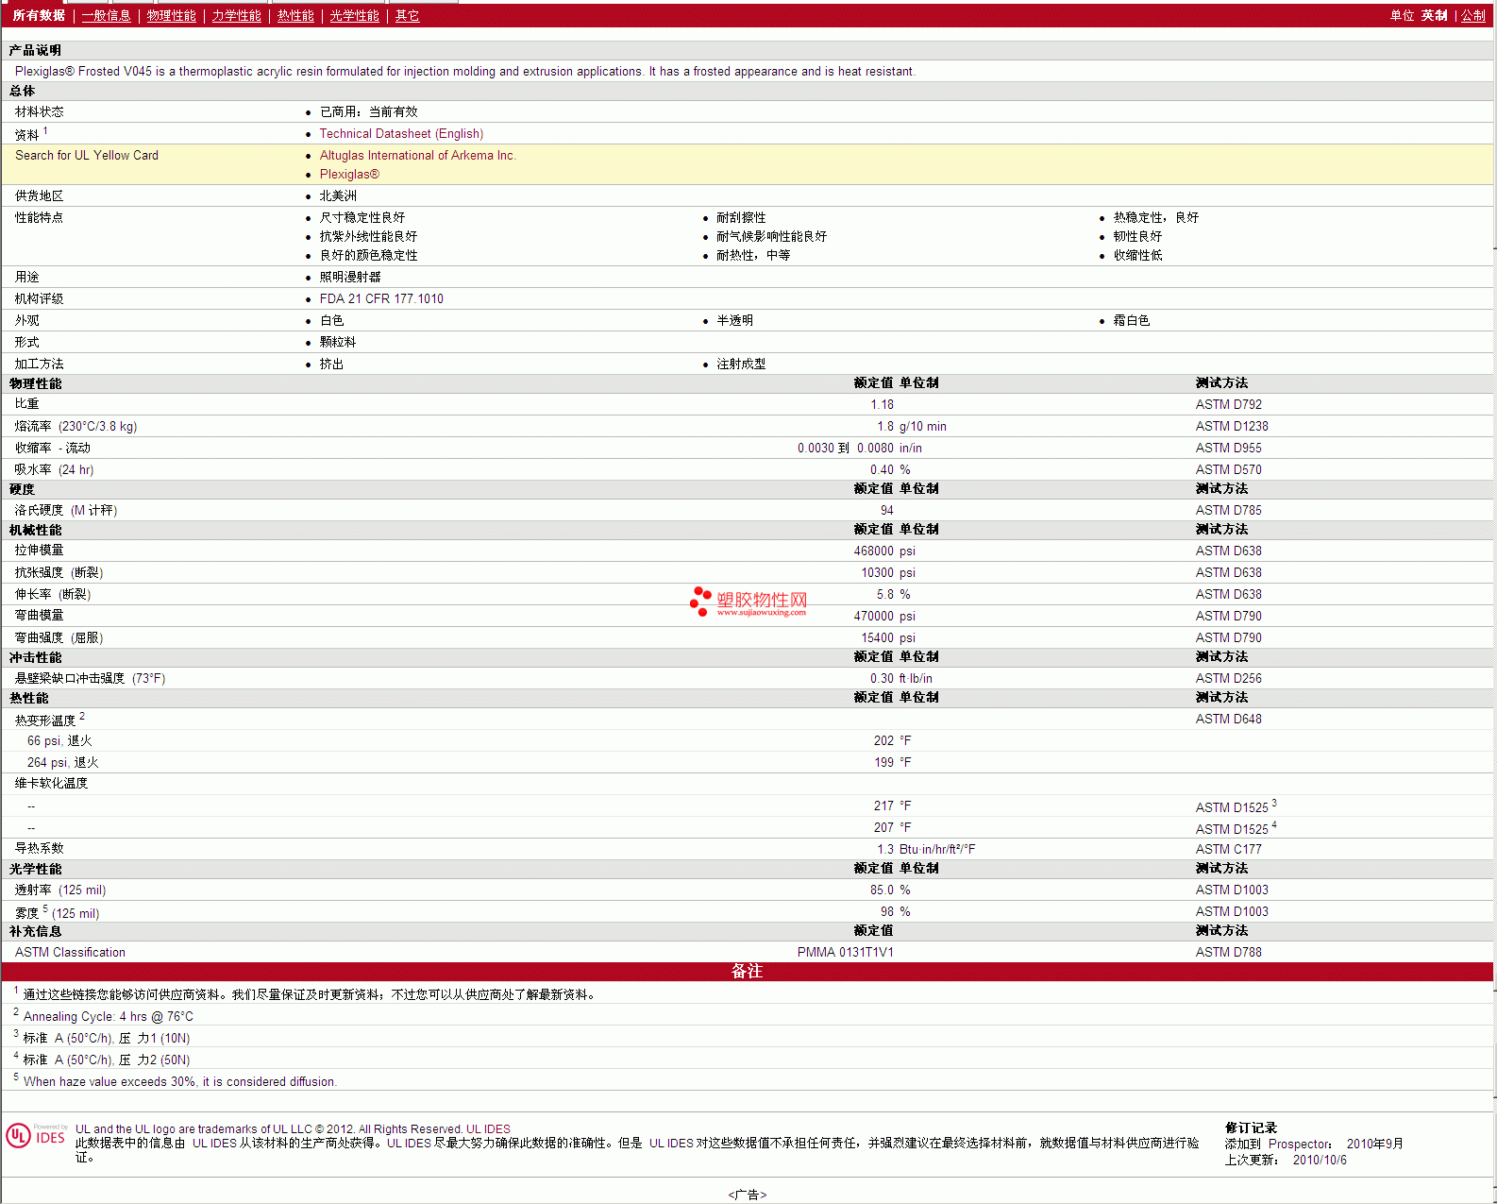Click the FDA 21 CFR 177.1010 rating

(x=381, y=299)
